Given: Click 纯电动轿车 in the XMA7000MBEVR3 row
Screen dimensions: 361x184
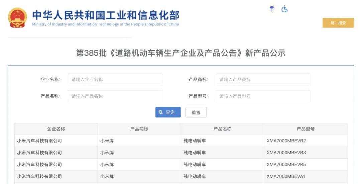Looking at the screenshot, I should coord(195,153).
